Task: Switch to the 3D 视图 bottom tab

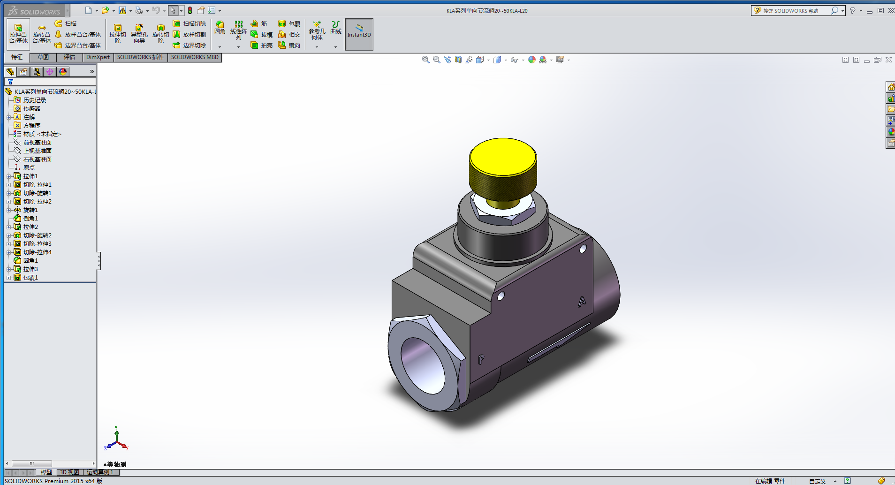Action: point(69,472)
